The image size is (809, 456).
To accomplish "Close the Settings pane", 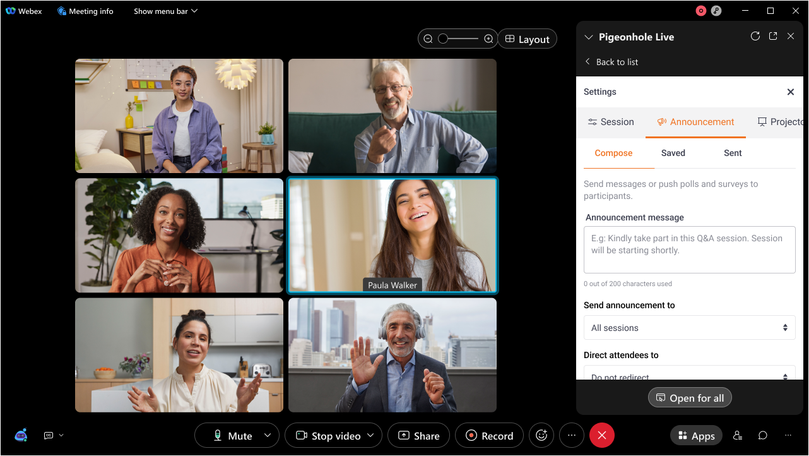I will [790, 92].
